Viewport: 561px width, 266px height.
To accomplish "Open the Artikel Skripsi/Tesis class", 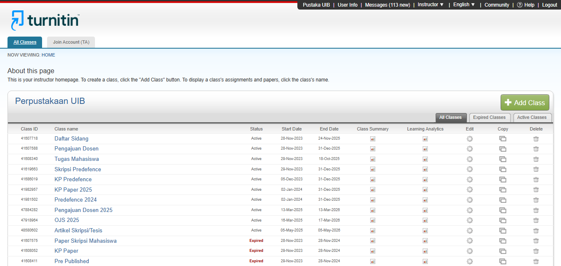I will (x=78, y=231).
